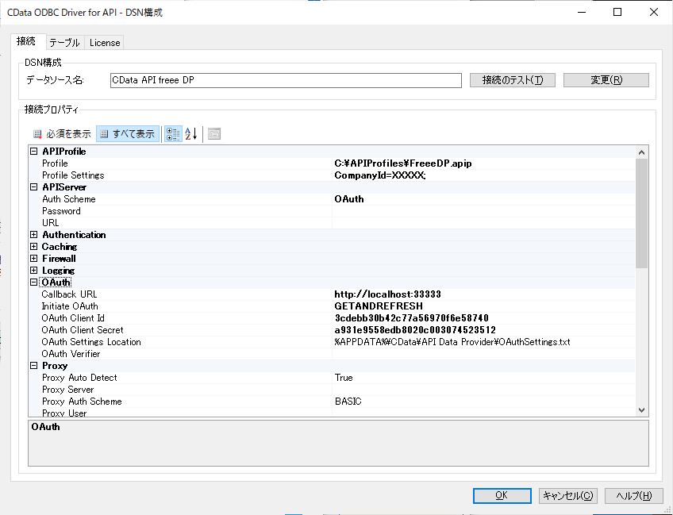Click the キャンセル button
Image resolution: width=673 pixels, height=515 pixels.
(x=567, y=495)
